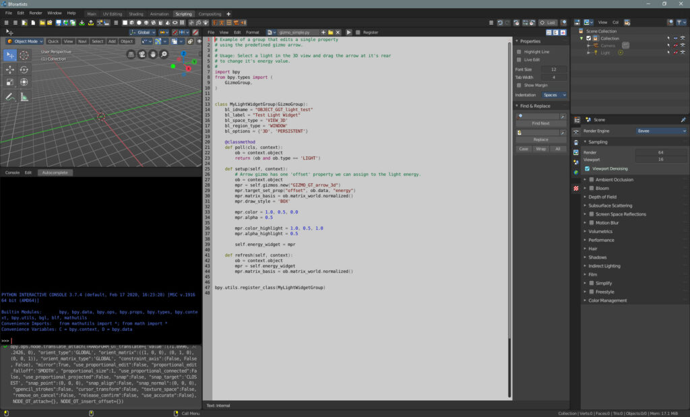690x417 pixels.
Task: Enable the Bloom checkbox
Action: [592, 189]
